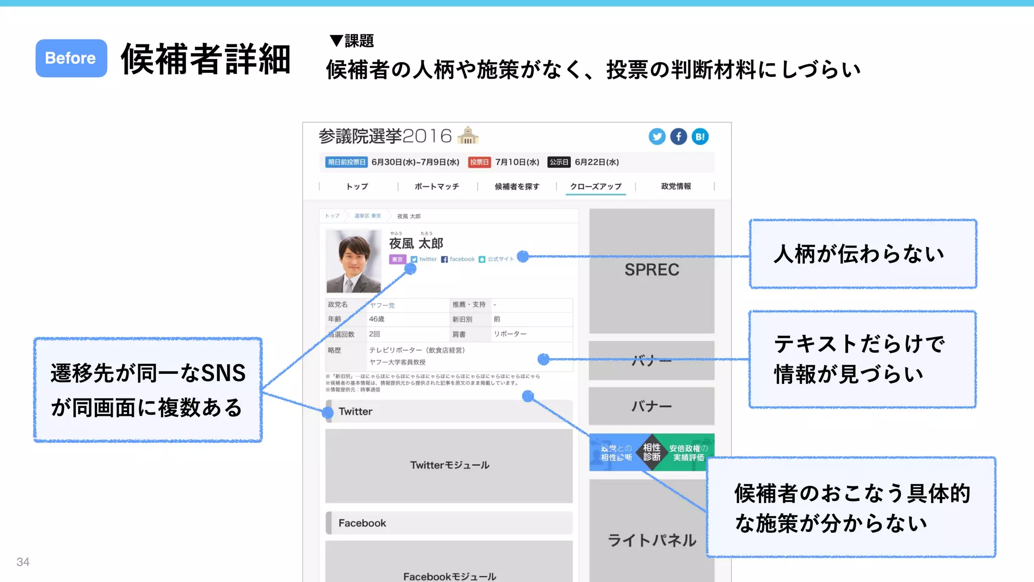The image size is (1034, 582).
Task: Click the Twitterモジュール placeholder
Action: point(449,465)
